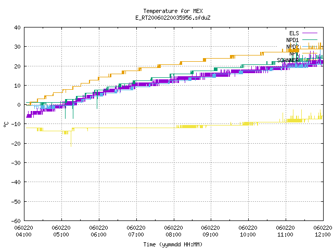333x249 pixels.
Task: Click the 'Time (yymmdd HH:MM)' axis title
Action: click(x=173, y=244)
